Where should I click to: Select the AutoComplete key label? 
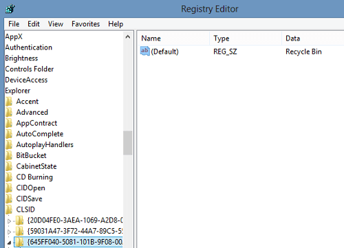pos(40,134)
